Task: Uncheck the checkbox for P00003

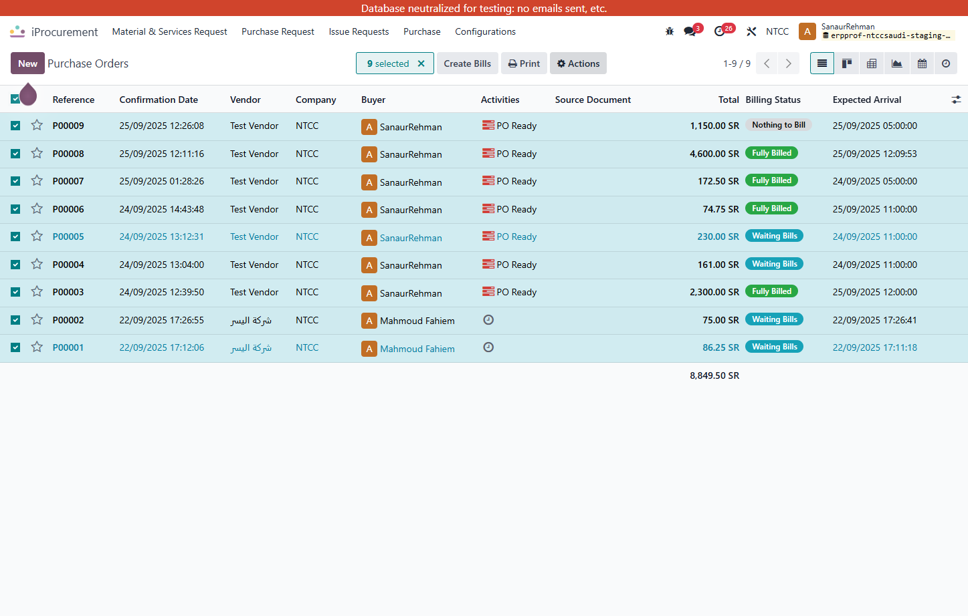Action: 15,292
